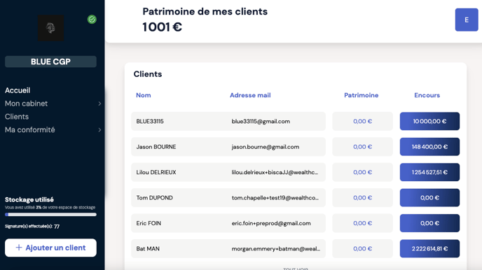Screen dimensions: 482x270
Task: Click the Patrimoine de mes clients heading
Action: pyautogui.click(x=205, y=11)
